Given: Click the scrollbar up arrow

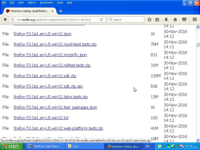Looking at the screenshot, I should [198, 27].
